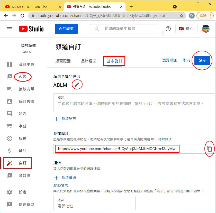Expand 新增連結 add link option
Image resolution: width=216 pixels, height=213 pixels.
(65, 178)
